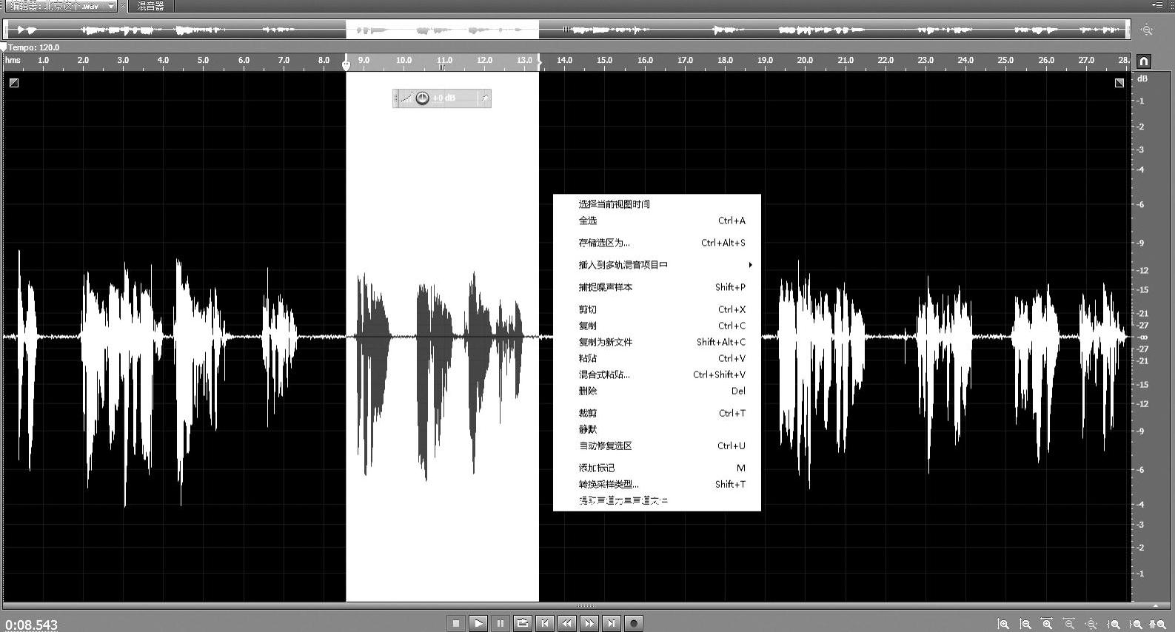Choose 剪切 from context menu

[x=657, y=309]
